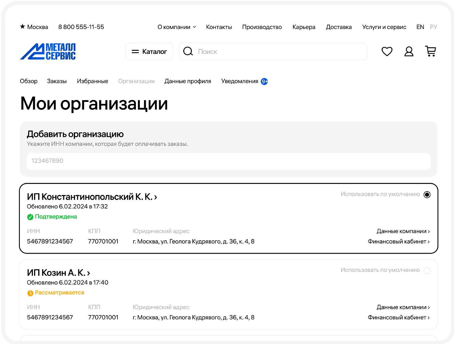Click the ИНН input field
454x344 pixels.
pyautogui.click(x=228, y=161)
